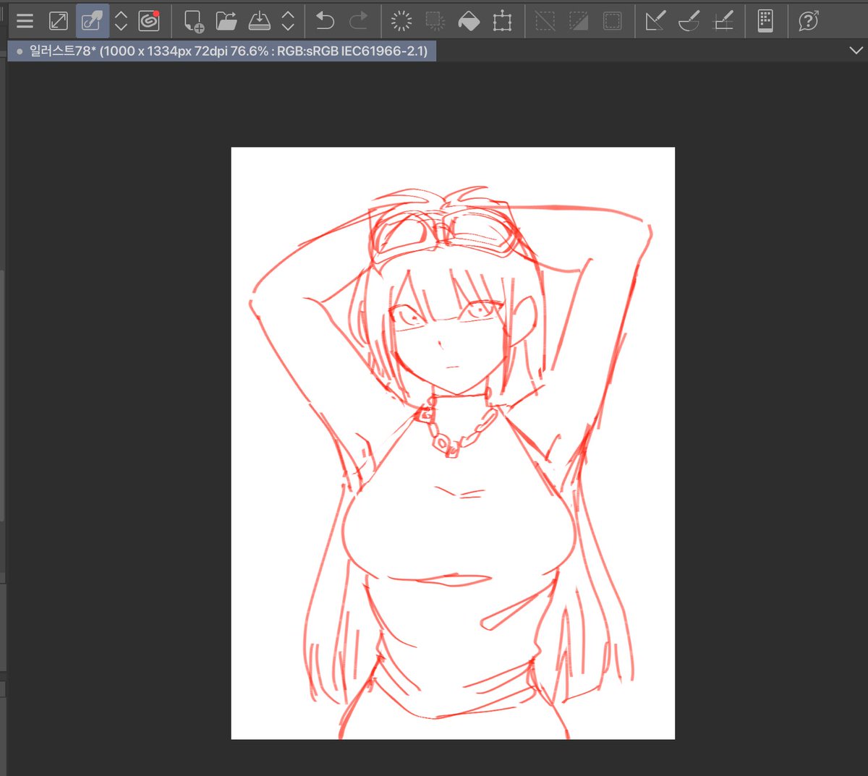The width and height of the screenshot is (868, 776).
Task: Open the canvas tab list dropdown chevron
Action: click(x=855, y=51)
